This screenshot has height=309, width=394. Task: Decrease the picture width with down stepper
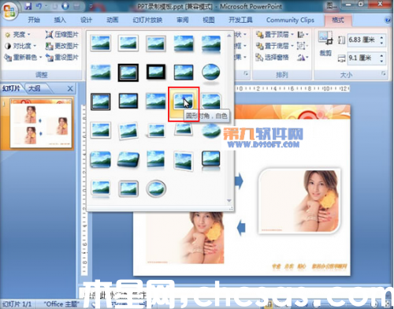pos(381,61)
